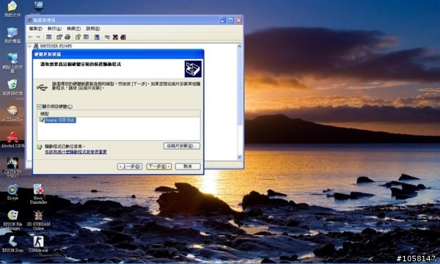Open Alcohol 120% desktop icon
440x264 pixels.
click(x=12, y=140)
